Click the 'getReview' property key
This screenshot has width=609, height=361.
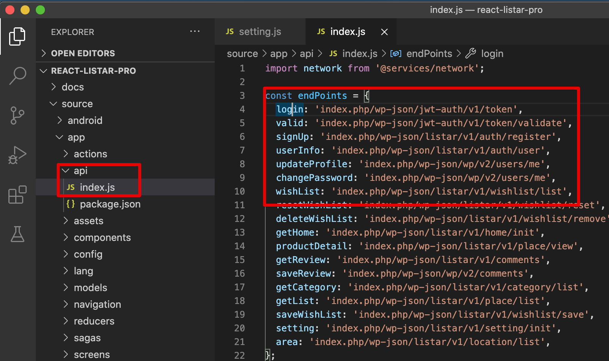tap(301, 260)
